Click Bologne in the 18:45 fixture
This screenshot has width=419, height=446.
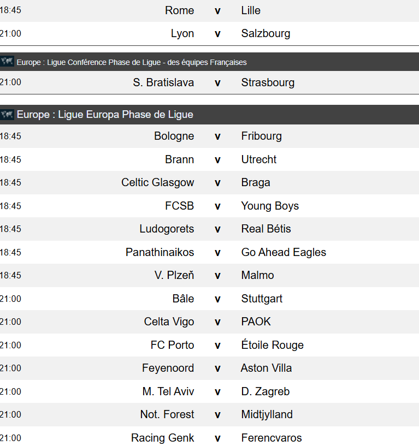174,136
